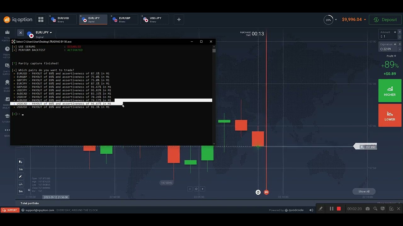Switch to EUR/JPY Digital tab

point(94,19)
